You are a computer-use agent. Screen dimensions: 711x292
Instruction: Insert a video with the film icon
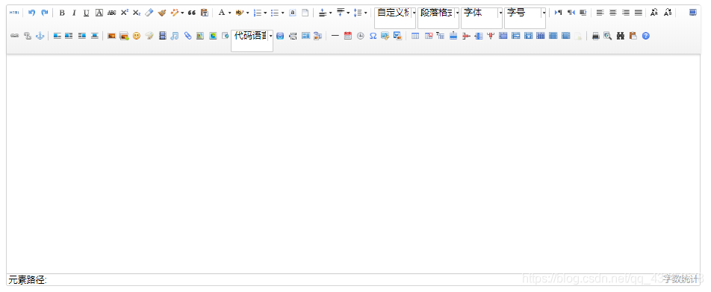tap(162, 36)
